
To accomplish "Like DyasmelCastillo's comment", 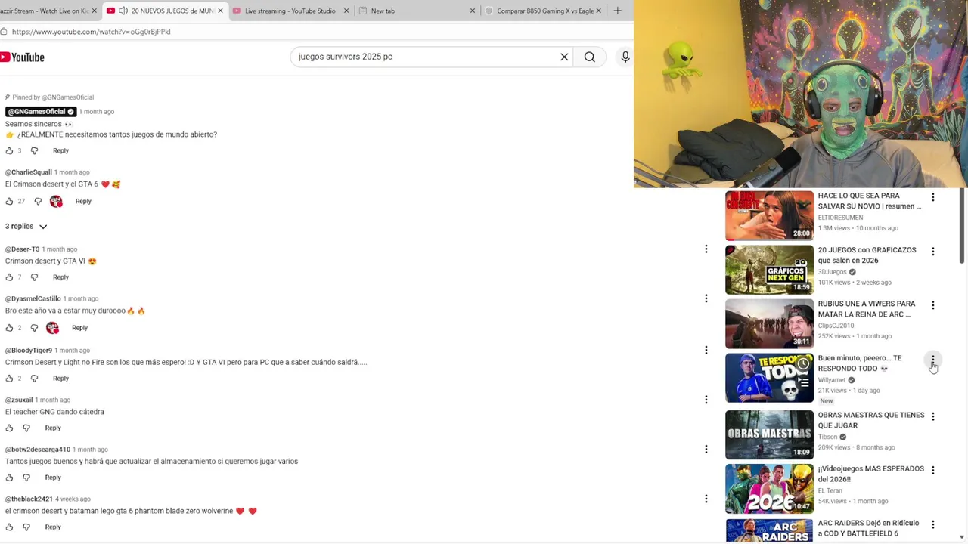I will pyautogui.click(x=10, y=328).
